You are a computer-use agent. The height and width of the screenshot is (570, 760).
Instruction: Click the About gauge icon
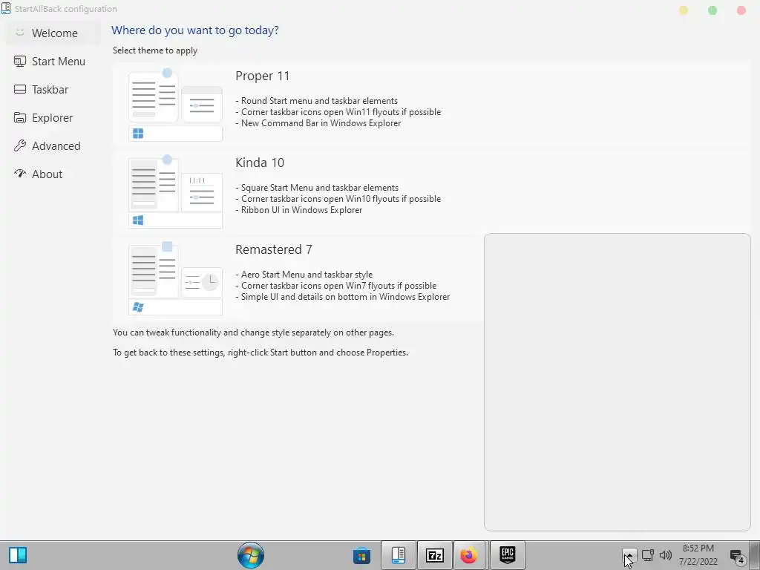pyautogui.click(x=20, y=173)
